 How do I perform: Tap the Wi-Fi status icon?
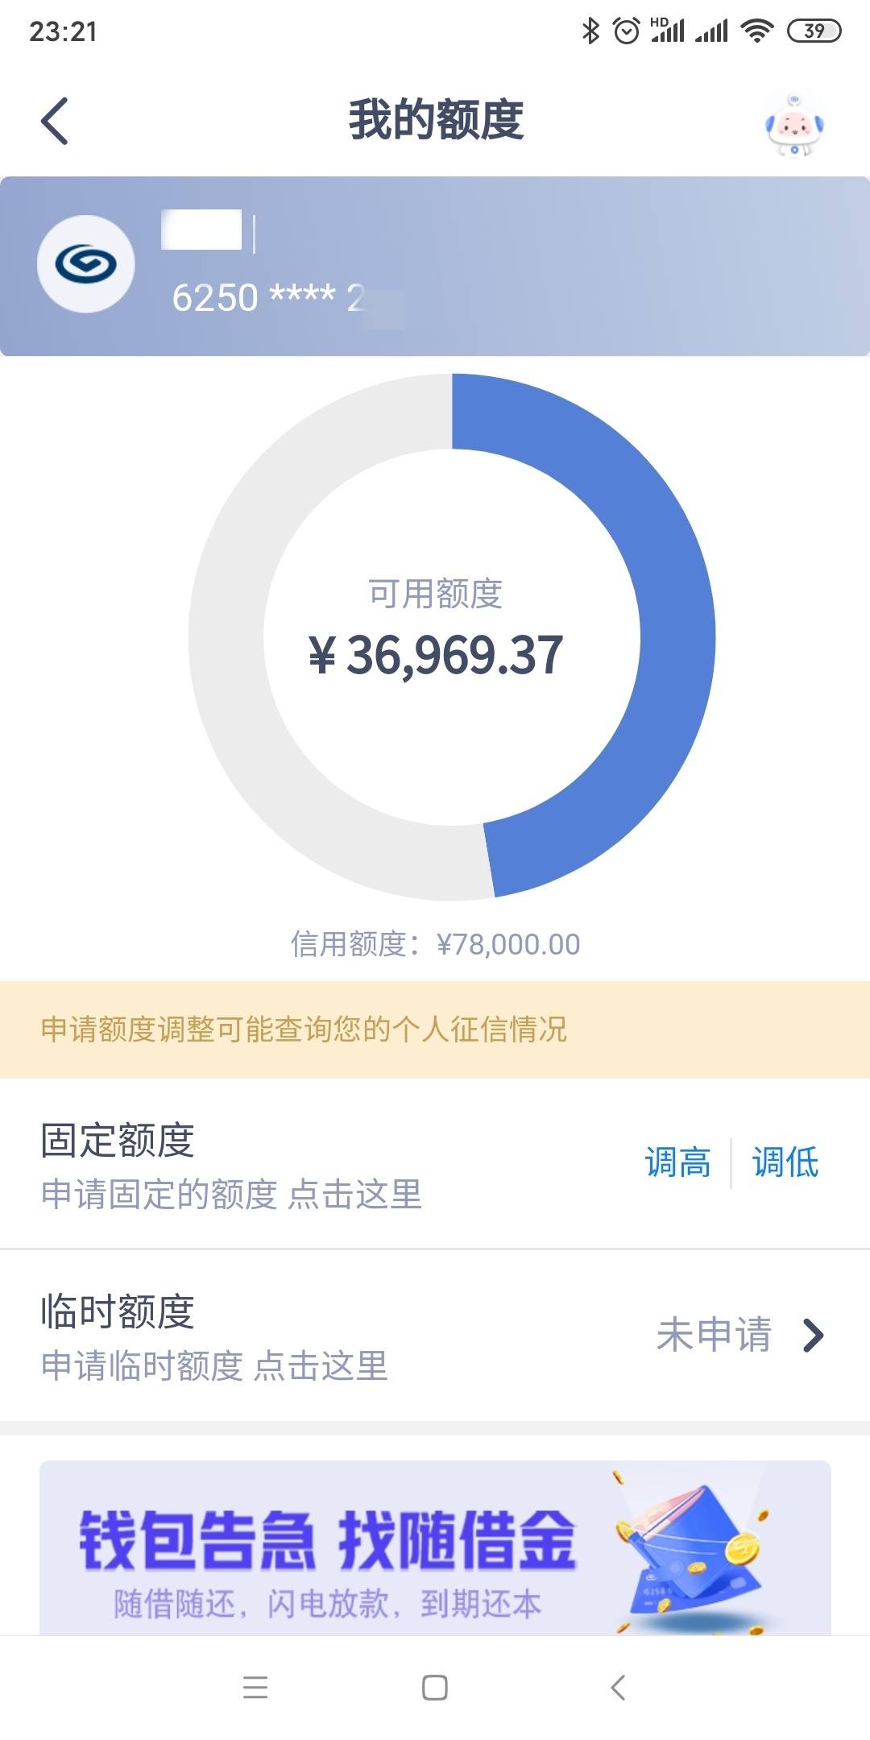(756, 31)
